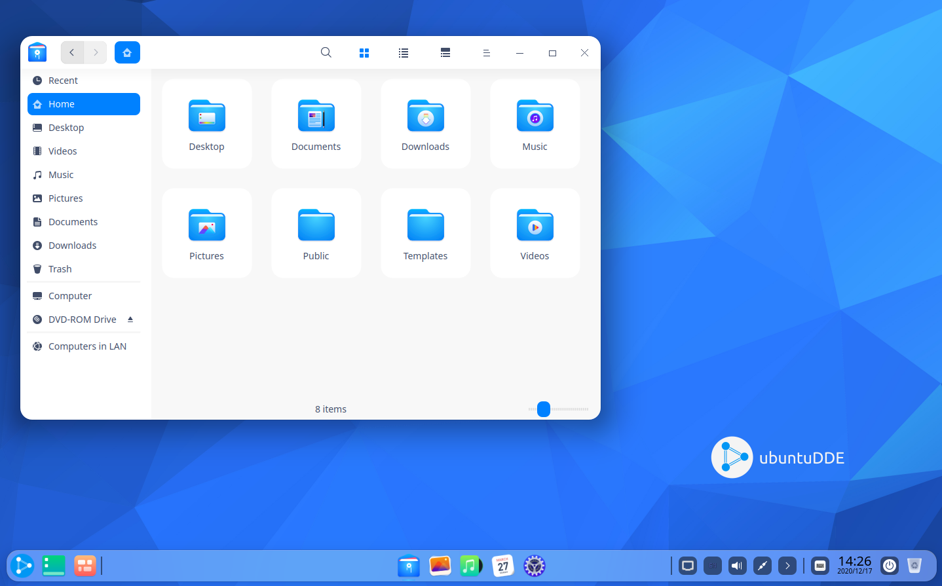Toggle the Home view button in the navigation bar

click(127, 52)
